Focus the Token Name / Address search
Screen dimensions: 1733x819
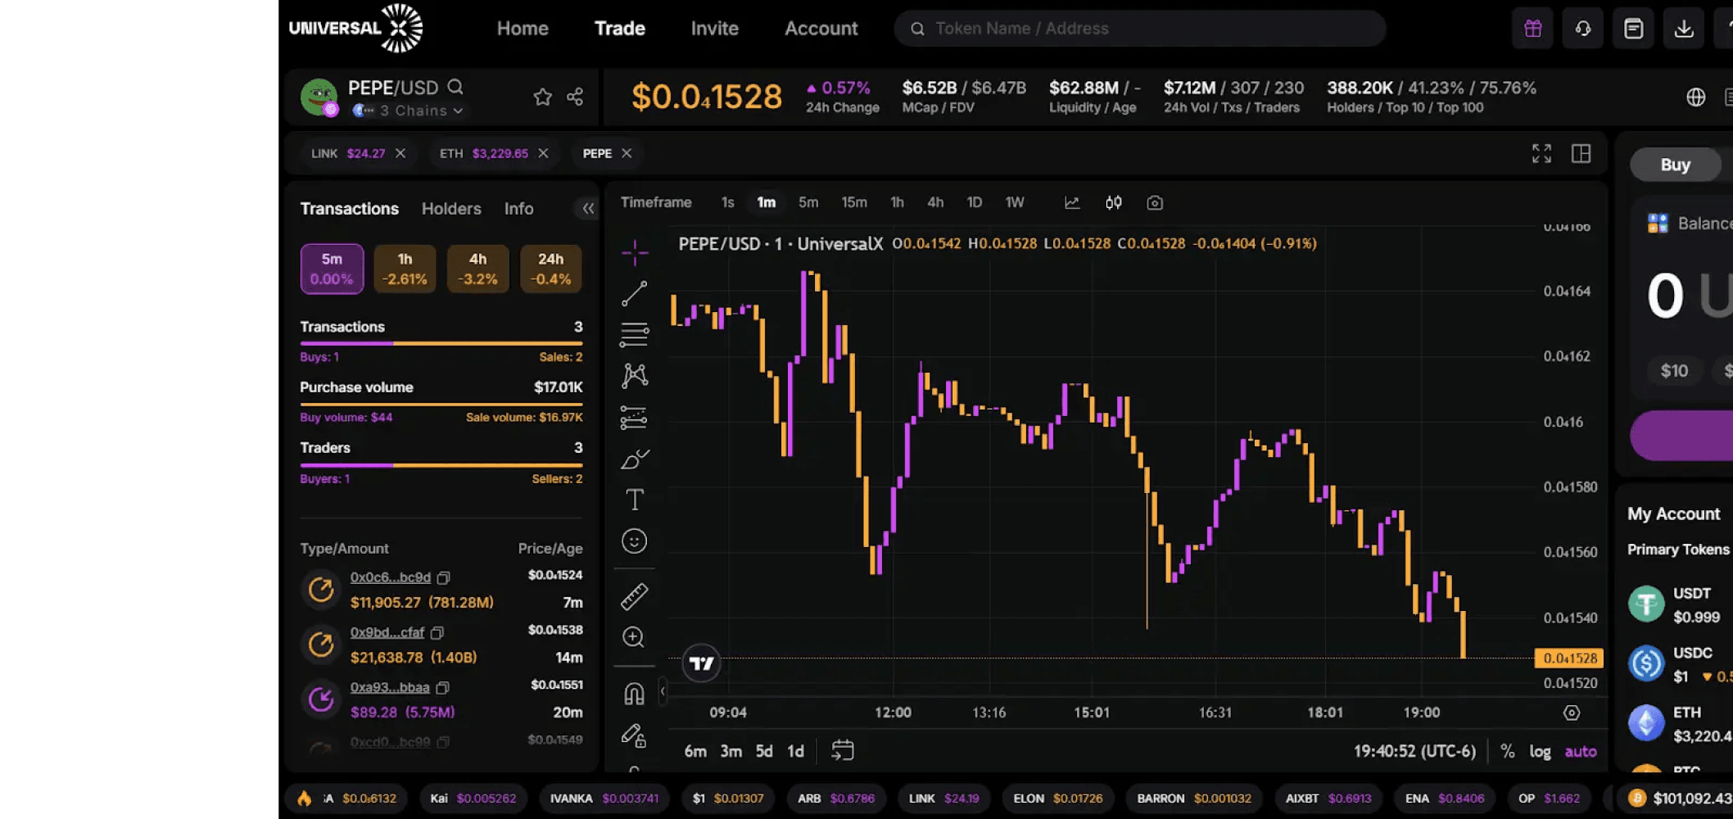[1140, 29]
